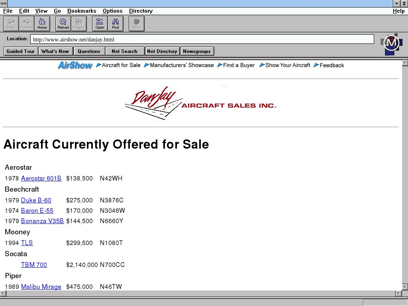Open the Options menu
This screenshot has width=408, height=306.
click(112, 11)
